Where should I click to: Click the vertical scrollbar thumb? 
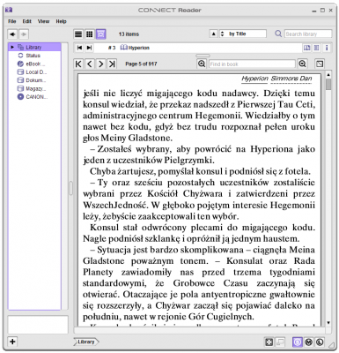(328, 84)
